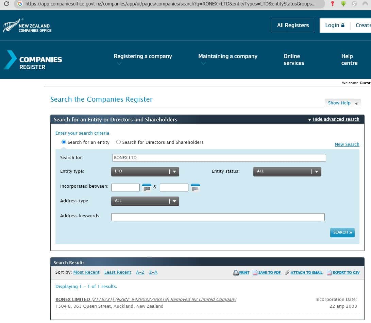Image resolution: width=371 pixels, height=323 pixels.
Task: Open the green download arrow extension
Action: tap(343, 3)
